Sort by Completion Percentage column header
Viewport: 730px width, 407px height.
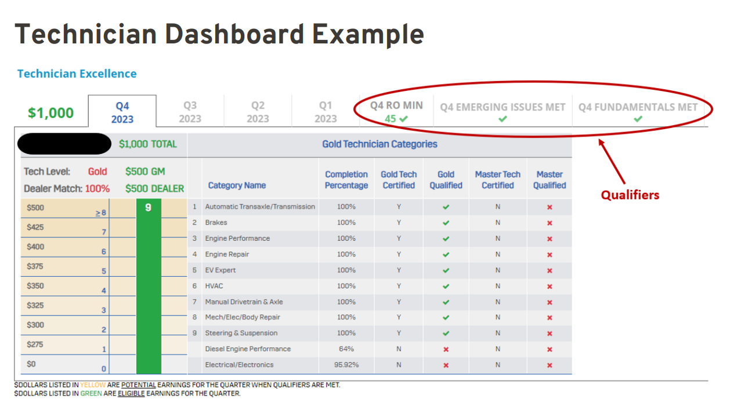click(346, 179)
